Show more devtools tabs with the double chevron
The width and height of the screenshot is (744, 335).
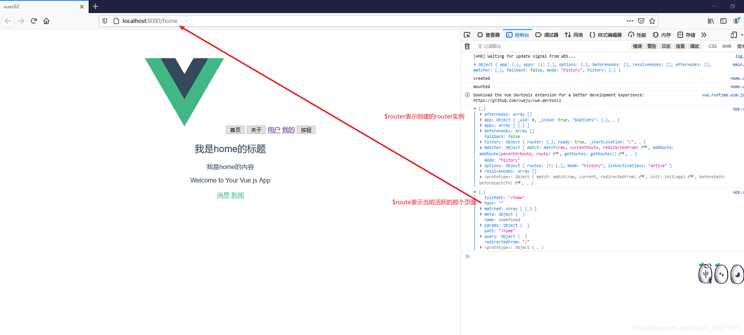(x=704, y=35)
